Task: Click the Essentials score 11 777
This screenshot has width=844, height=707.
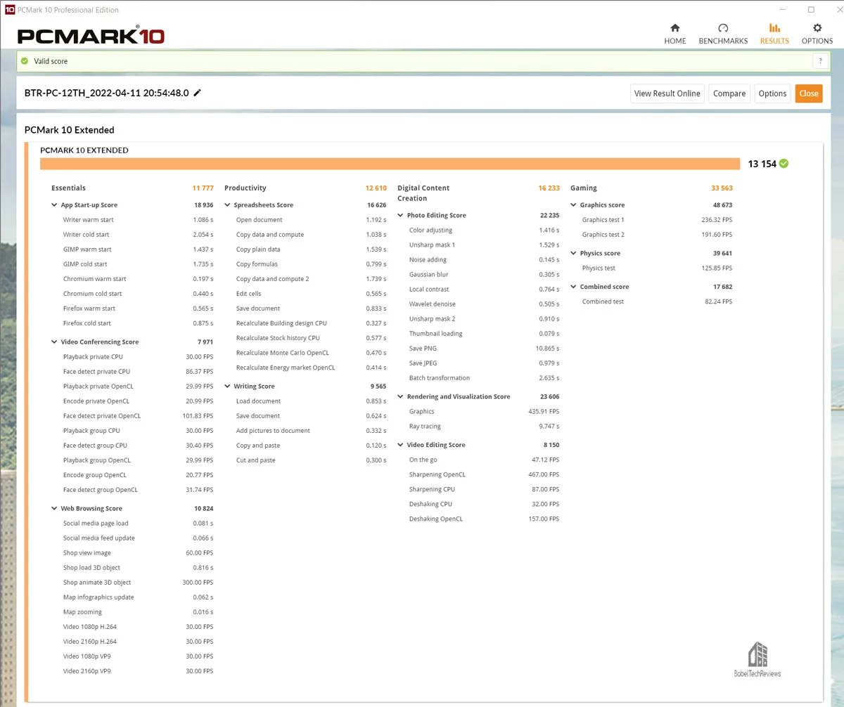Action: coord(203,188)
